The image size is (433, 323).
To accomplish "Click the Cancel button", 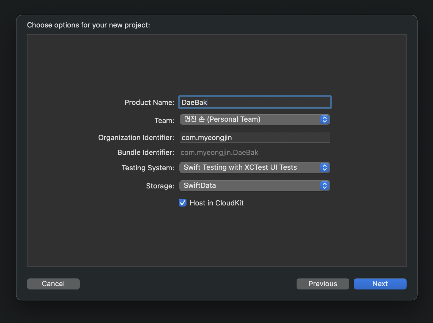I will click(53, 284).
